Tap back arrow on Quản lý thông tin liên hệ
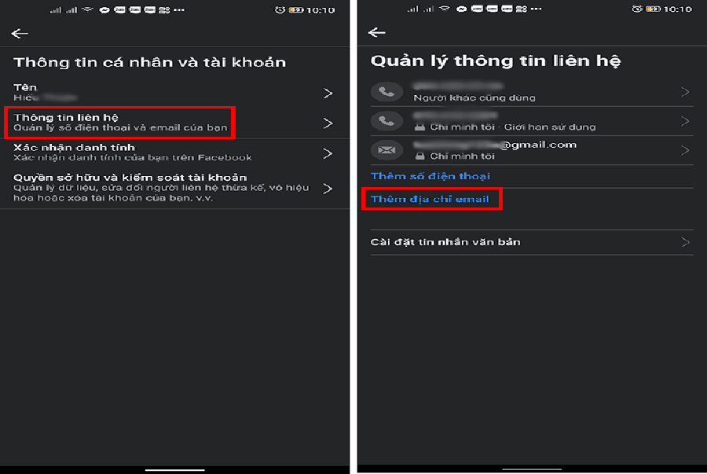Viewport: 707px width, 474px height. coord(376,32)
